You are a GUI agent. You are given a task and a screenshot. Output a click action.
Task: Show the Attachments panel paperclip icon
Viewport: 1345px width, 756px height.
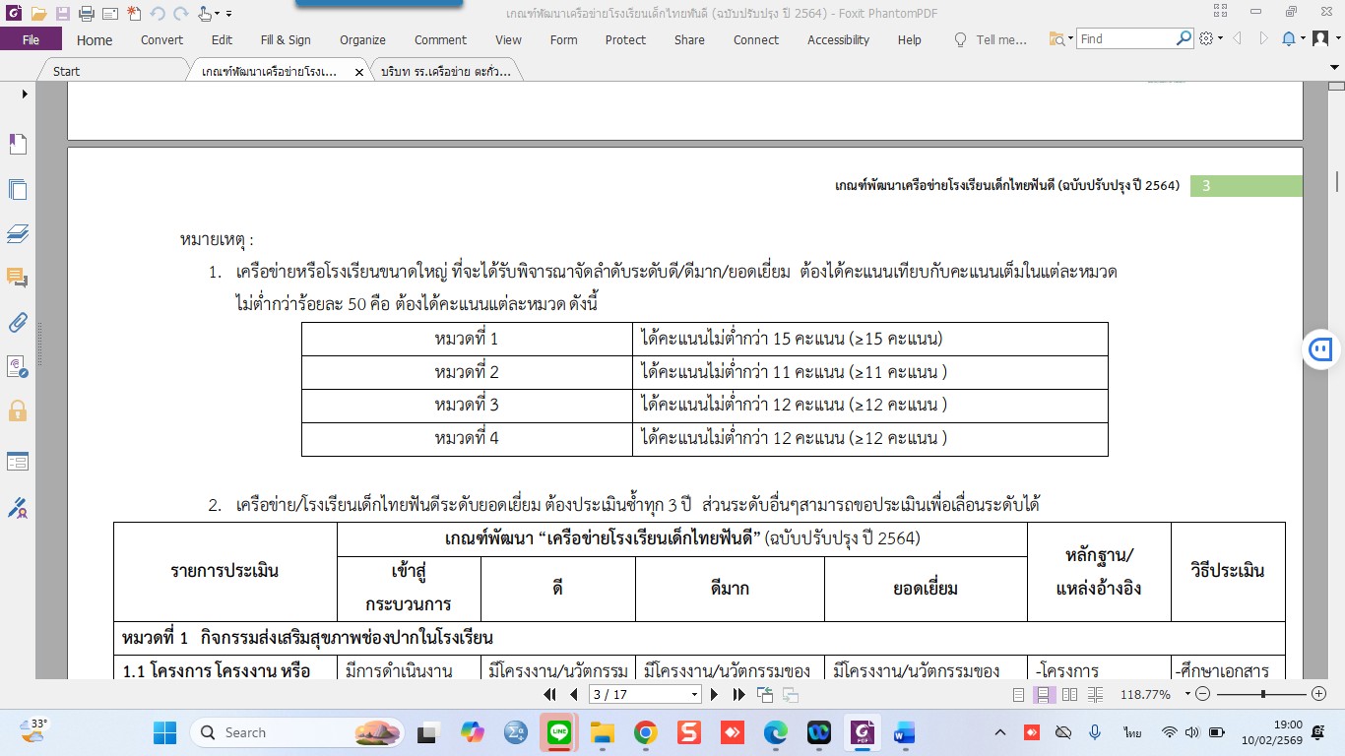[x=18, y=322]
